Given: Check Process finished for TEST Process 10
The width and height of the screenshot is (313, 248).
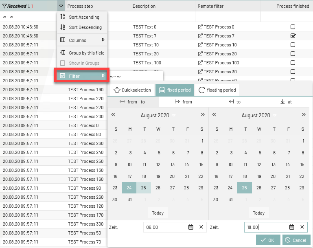Looking at the screenshot, I should [293, 45].
